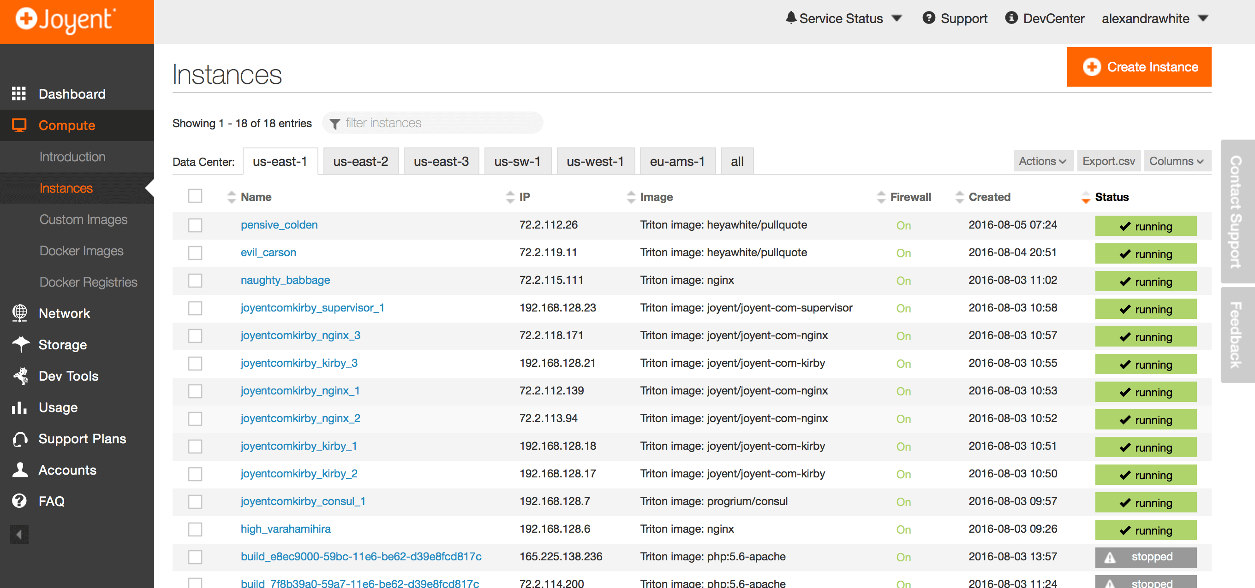The width and height of the screenshot is (1255, 588).
Task: Open the Actions dropdown
Action: pos(1043,161)
